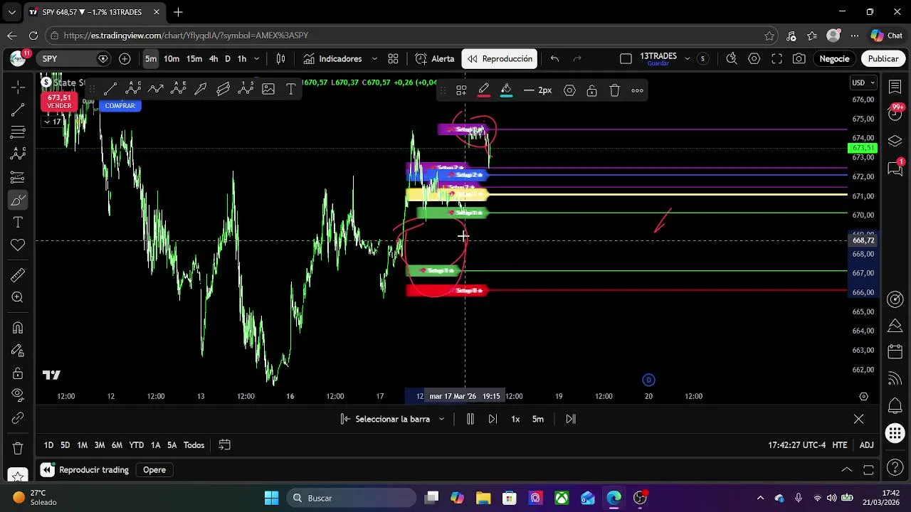Switch to the 4h timeframe
The image size is (911, 512).
tap(214, 59)
